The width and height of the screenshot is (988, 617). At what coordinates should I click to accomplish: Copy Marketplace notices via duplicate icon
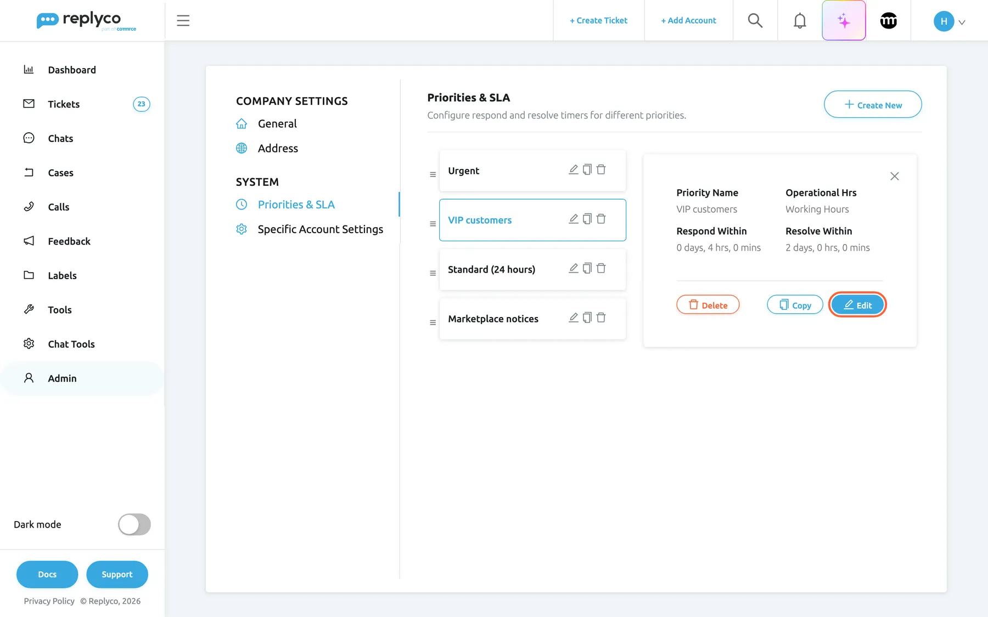587,318
